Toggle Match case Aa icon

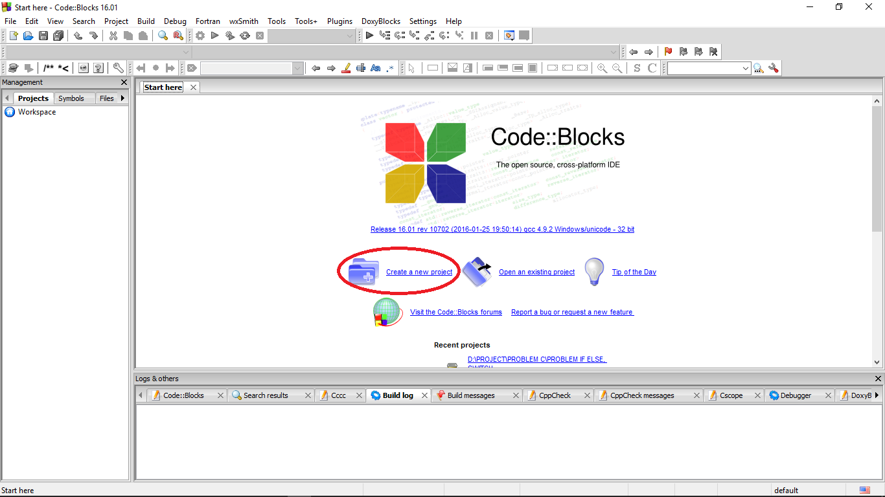[x=375, y=68]
